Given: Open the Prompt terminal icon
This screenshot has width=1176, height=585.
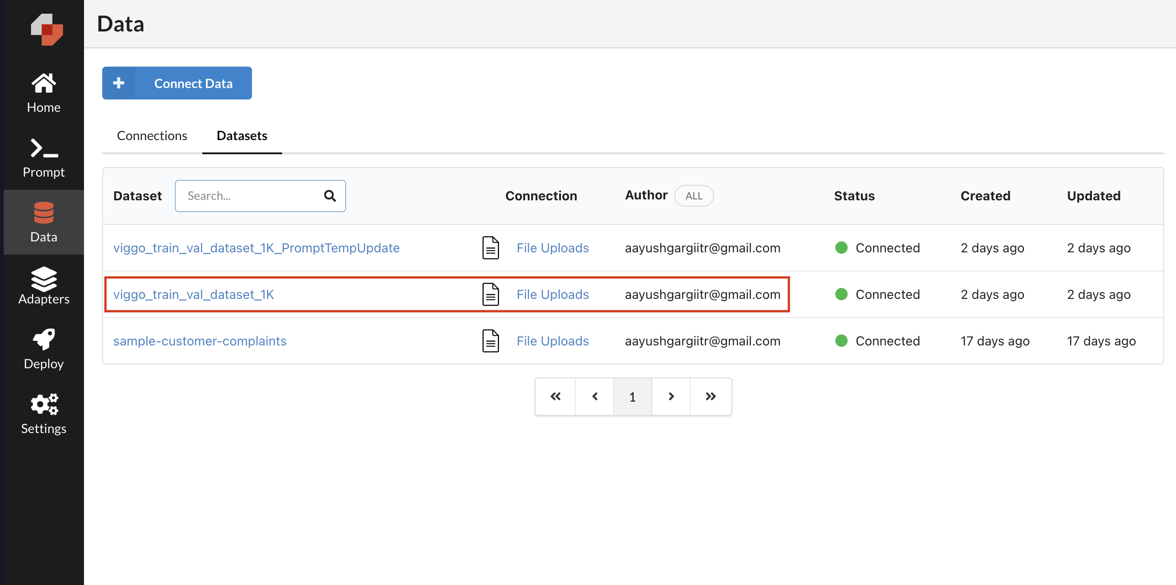Looking at the screenshot, I should (x=44, y=148).
